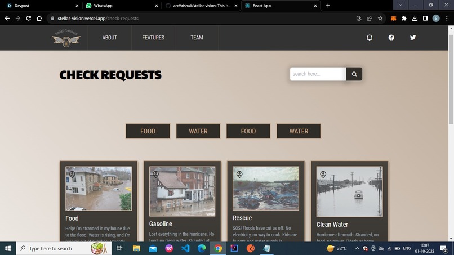454x255 pixels.
Task: Click the Relief Connect logo
Action: tap(66, 38)
